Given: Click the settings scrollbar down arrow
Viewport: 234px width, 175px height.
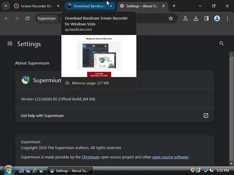Looking at the screenshot, I should point(231,164).
